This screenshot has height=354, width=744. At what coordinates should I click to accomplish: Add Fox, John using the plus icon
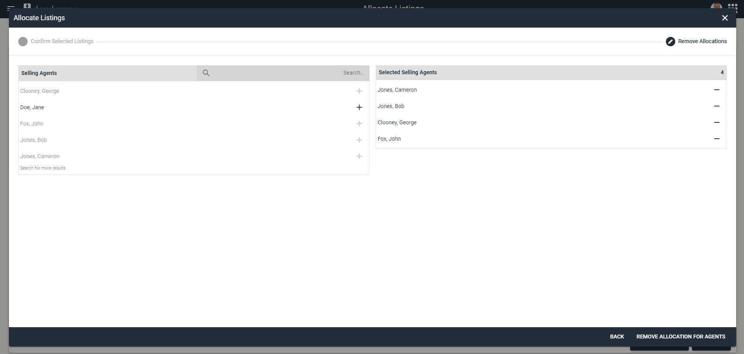click(x=359, y=124)
